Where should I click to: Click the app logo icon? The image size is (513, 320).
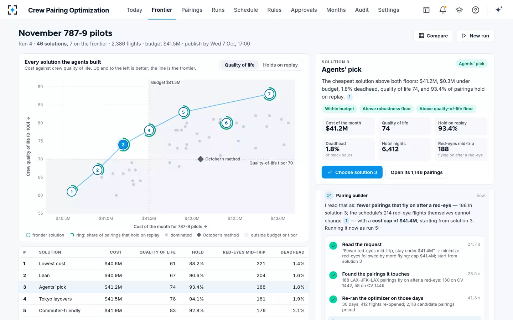tap(12, 10)
